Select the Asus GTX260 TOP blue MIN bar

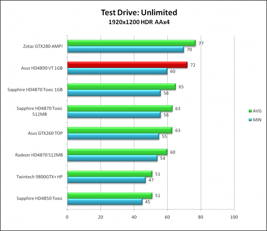point(113,136)
